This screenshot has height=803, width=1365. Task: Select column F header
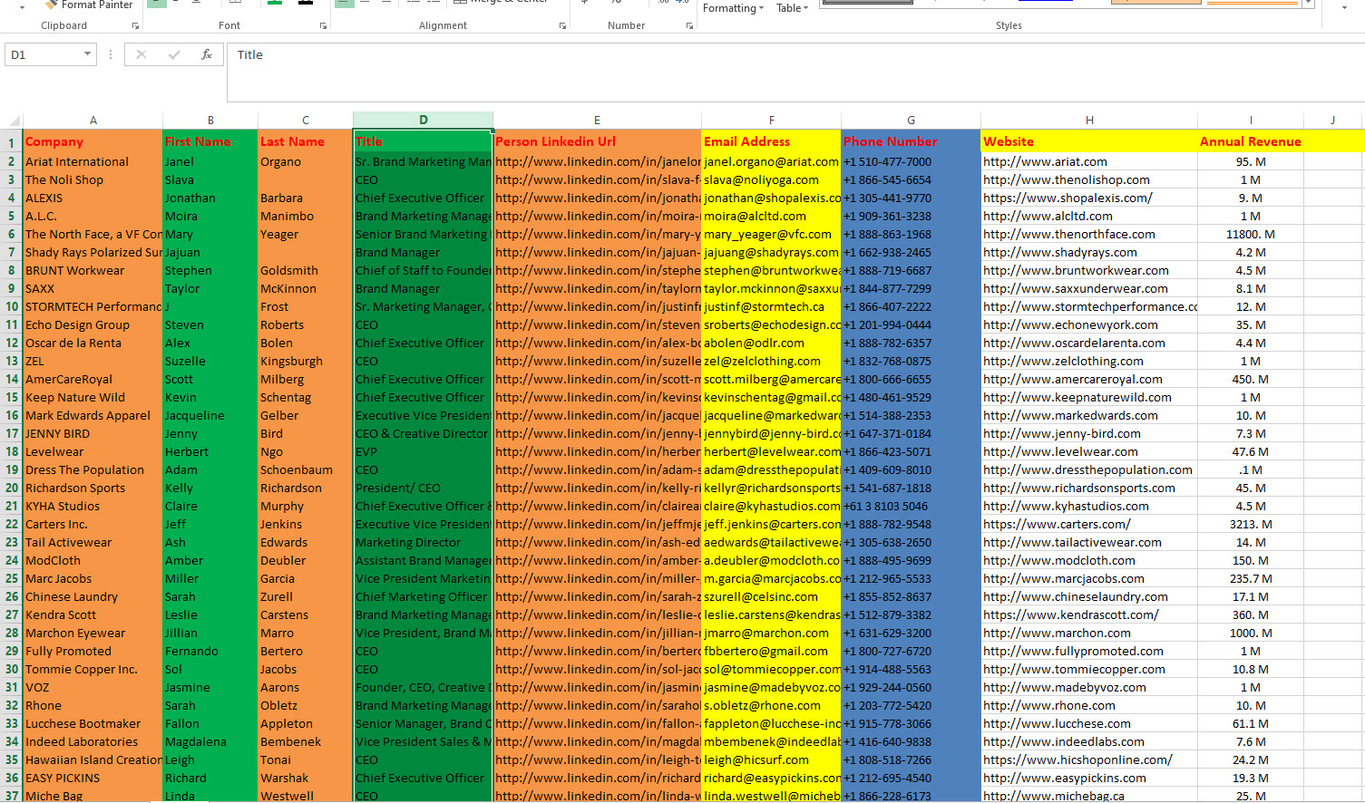coord(771,120)
